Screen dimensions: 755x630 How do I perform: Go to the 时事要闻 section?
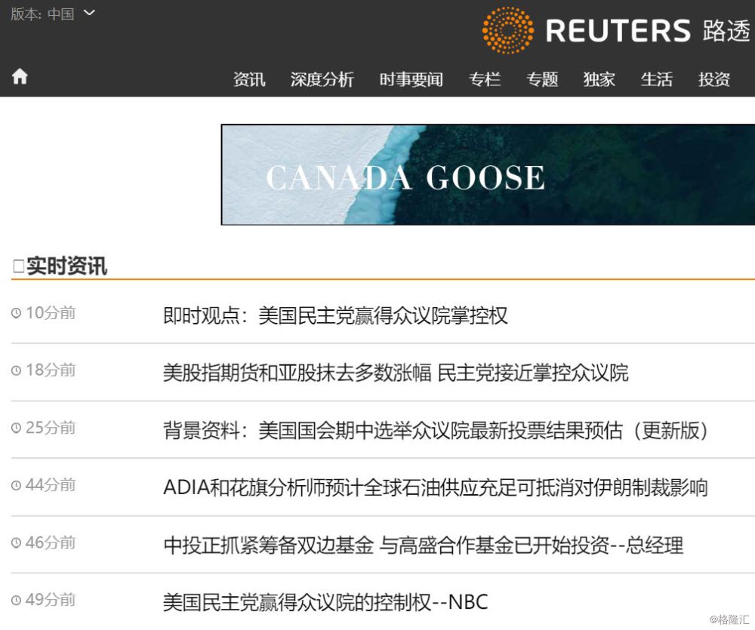pos(411,79)
